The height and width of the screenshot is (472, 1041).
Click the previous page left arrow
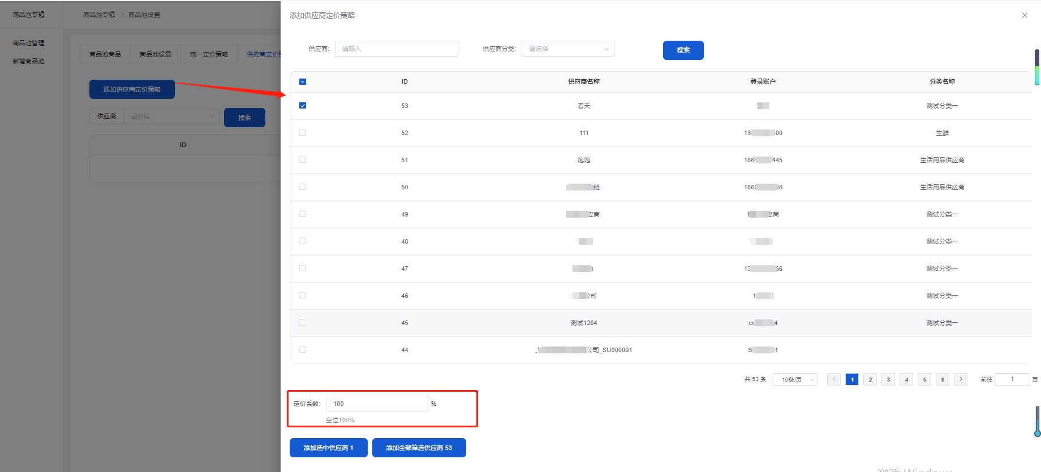[834, 379]
